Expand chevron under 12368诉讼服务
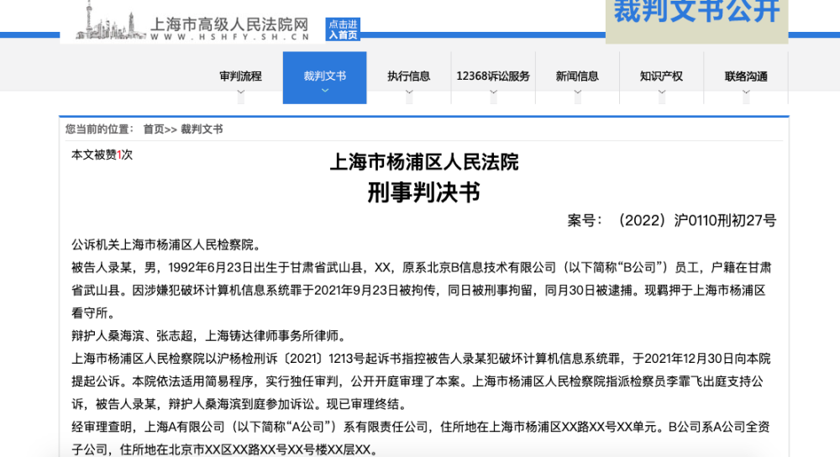840x457 pixels. [493, 92]
